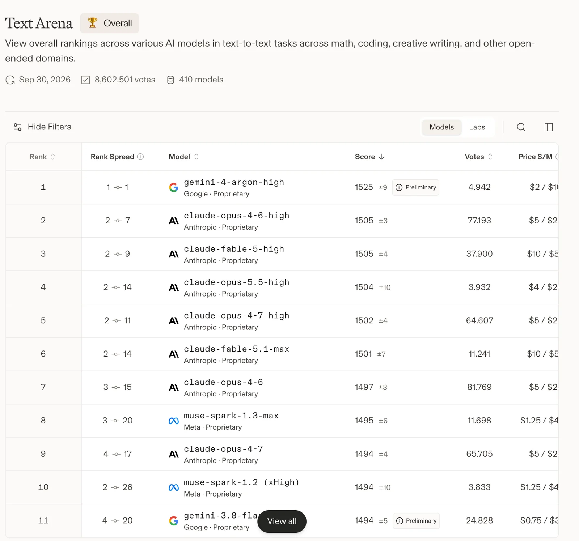The image size is (579, 541).
Task: Click the View all button
Action: pos(282,521)
